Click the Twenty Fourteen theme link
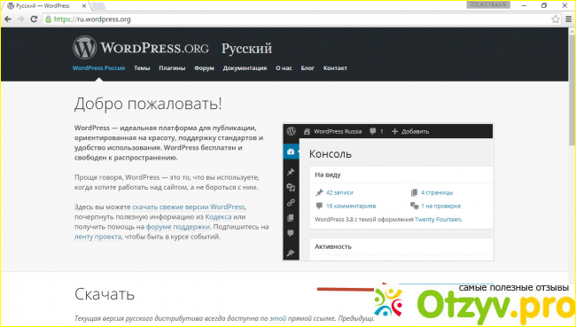 (439, 220)
